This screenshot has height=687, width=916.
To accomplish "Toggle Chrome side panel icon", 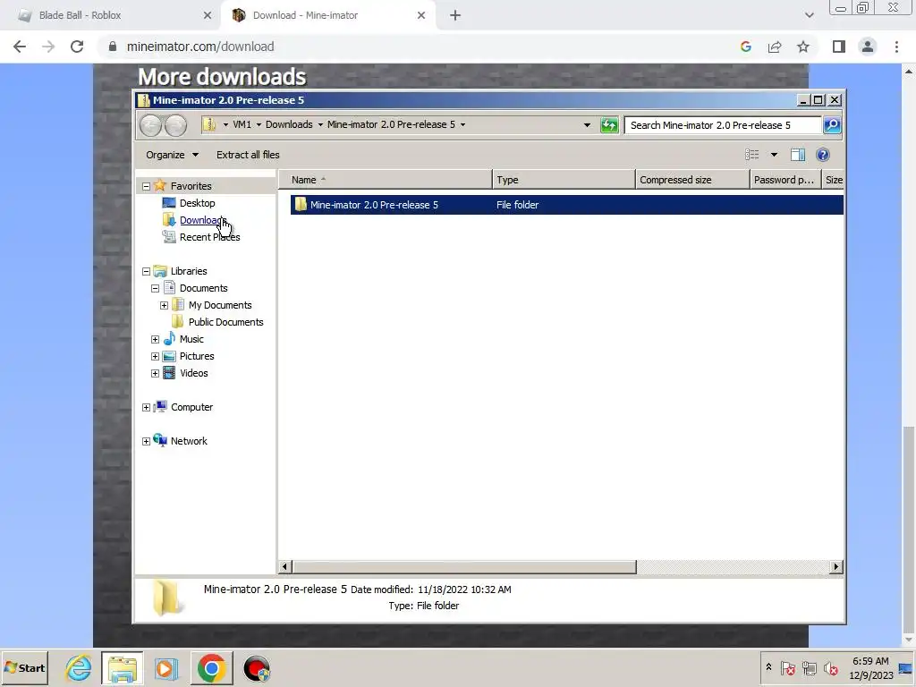I will 839,47.
